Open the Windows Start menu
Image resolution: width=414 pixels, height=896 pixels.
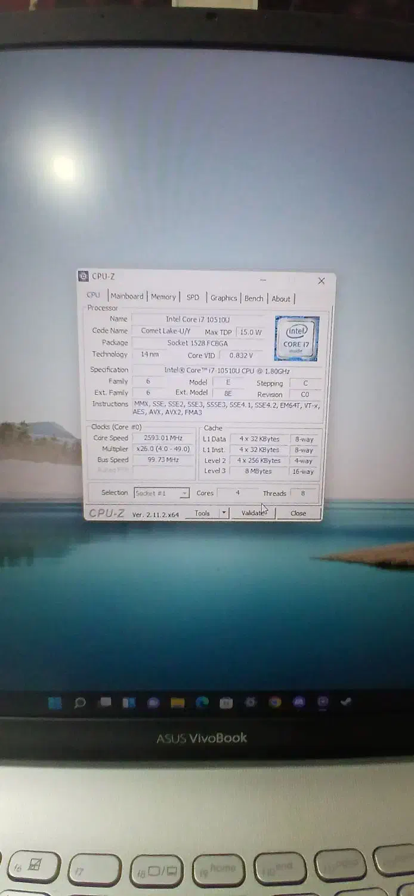click(x=55, y=703)
